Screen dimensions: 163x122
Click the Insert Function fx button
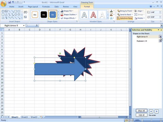point(37,25)
